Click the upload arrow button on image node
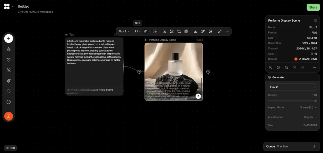Image resolution: width=323 pixels, height=153 pixels. [x=198, y=96]
